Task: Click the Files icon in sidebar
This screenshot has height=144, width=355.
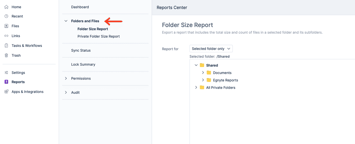Action: pos(6,26)
